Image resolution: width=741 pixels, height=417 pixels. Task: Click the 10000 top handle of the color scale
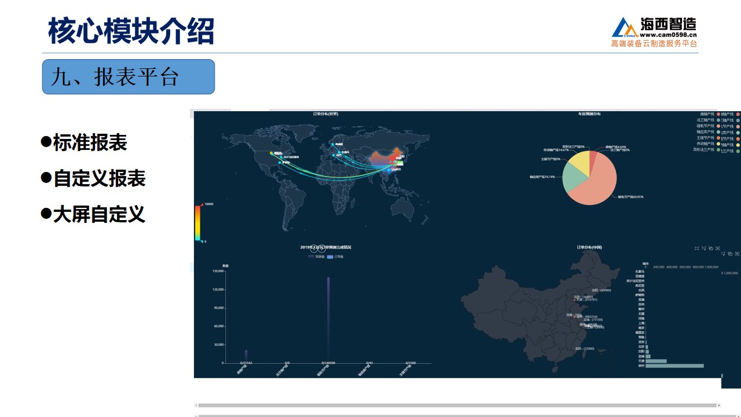(x=202, y=204)
